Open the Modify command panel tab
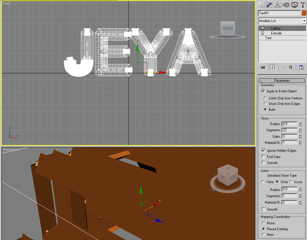The height and width of the screenshot is (240, 307). coord(269,5)
